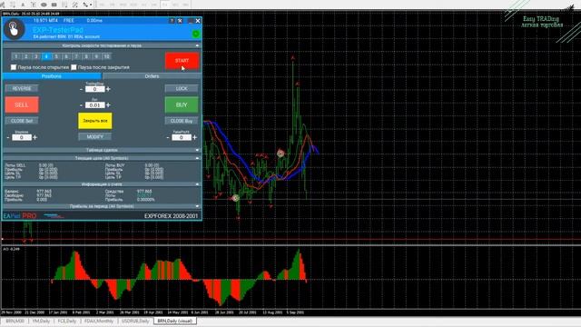This screenshot has height=327, width=581.
Task: Click the red SELL button
Action: pos(22,105)
